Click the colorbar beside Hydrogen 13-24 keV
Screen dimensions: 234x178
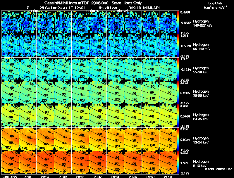pos(178,139)
